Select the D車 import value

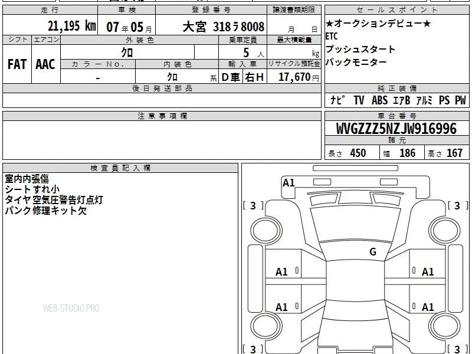coord(231,77)
